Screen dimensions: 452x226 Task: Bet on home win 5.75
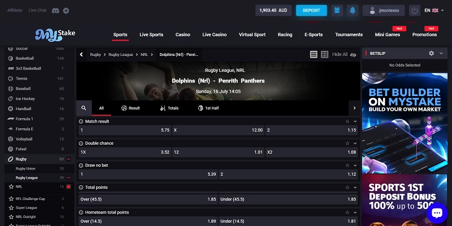pyautogui.click(x=125, y=131)
